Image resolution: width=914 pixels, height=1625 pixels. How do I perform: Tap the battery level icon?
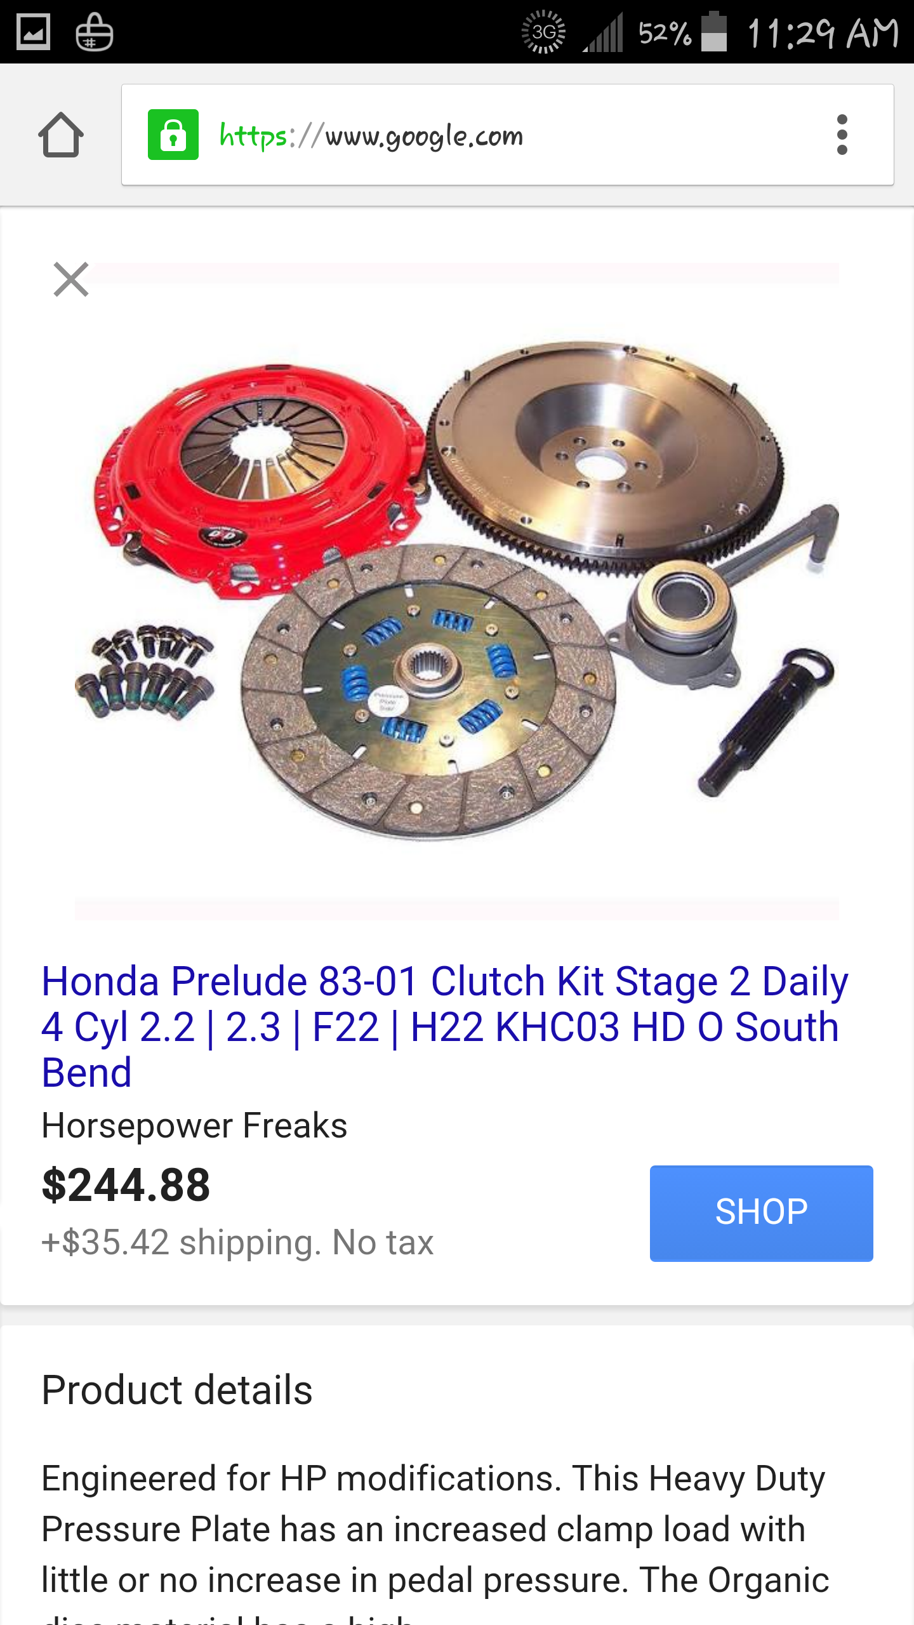tap(713, 32)
